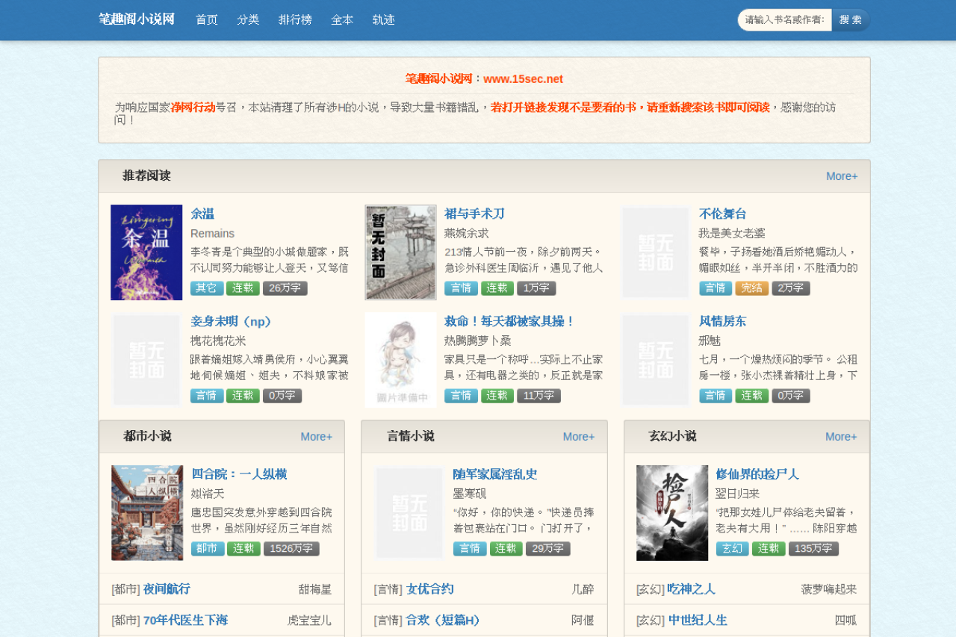Expand More+ in 都市小说 section
The width and height of the screenshot is (956, 637).
[x=317, y=437]
